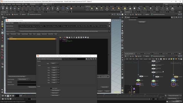The image size is (183, 103).
Task: Add a Portal Light from shelf
Action: pyautogui.click(x=145, y=9)
